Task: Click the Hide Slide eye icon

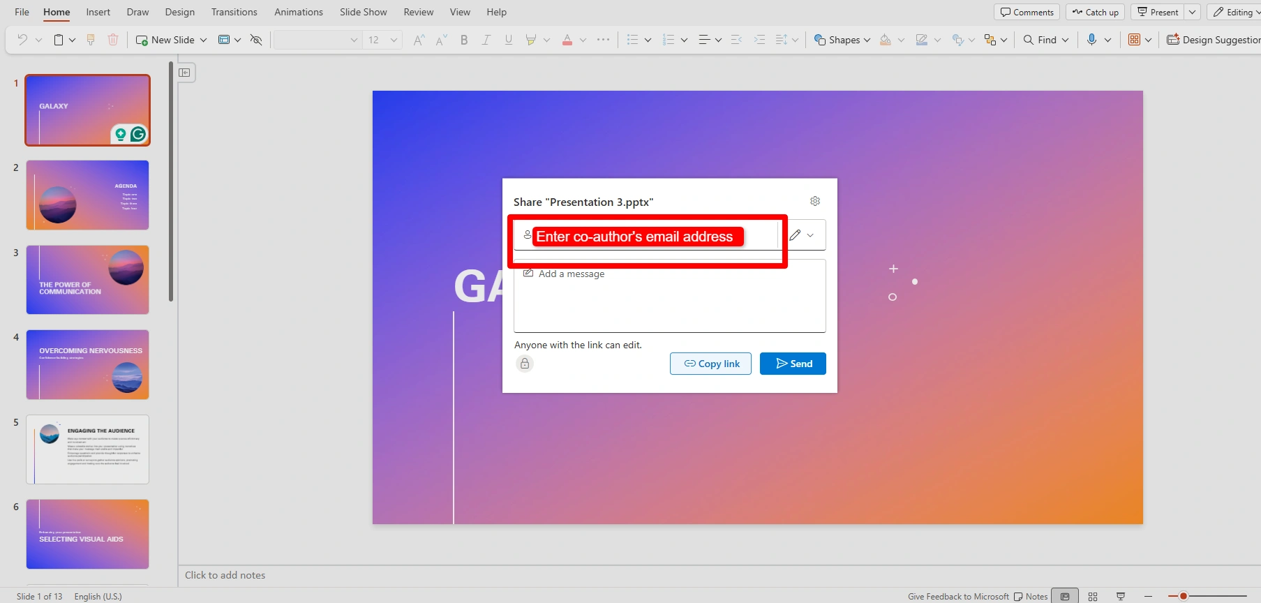Action: tap(256, 40)
